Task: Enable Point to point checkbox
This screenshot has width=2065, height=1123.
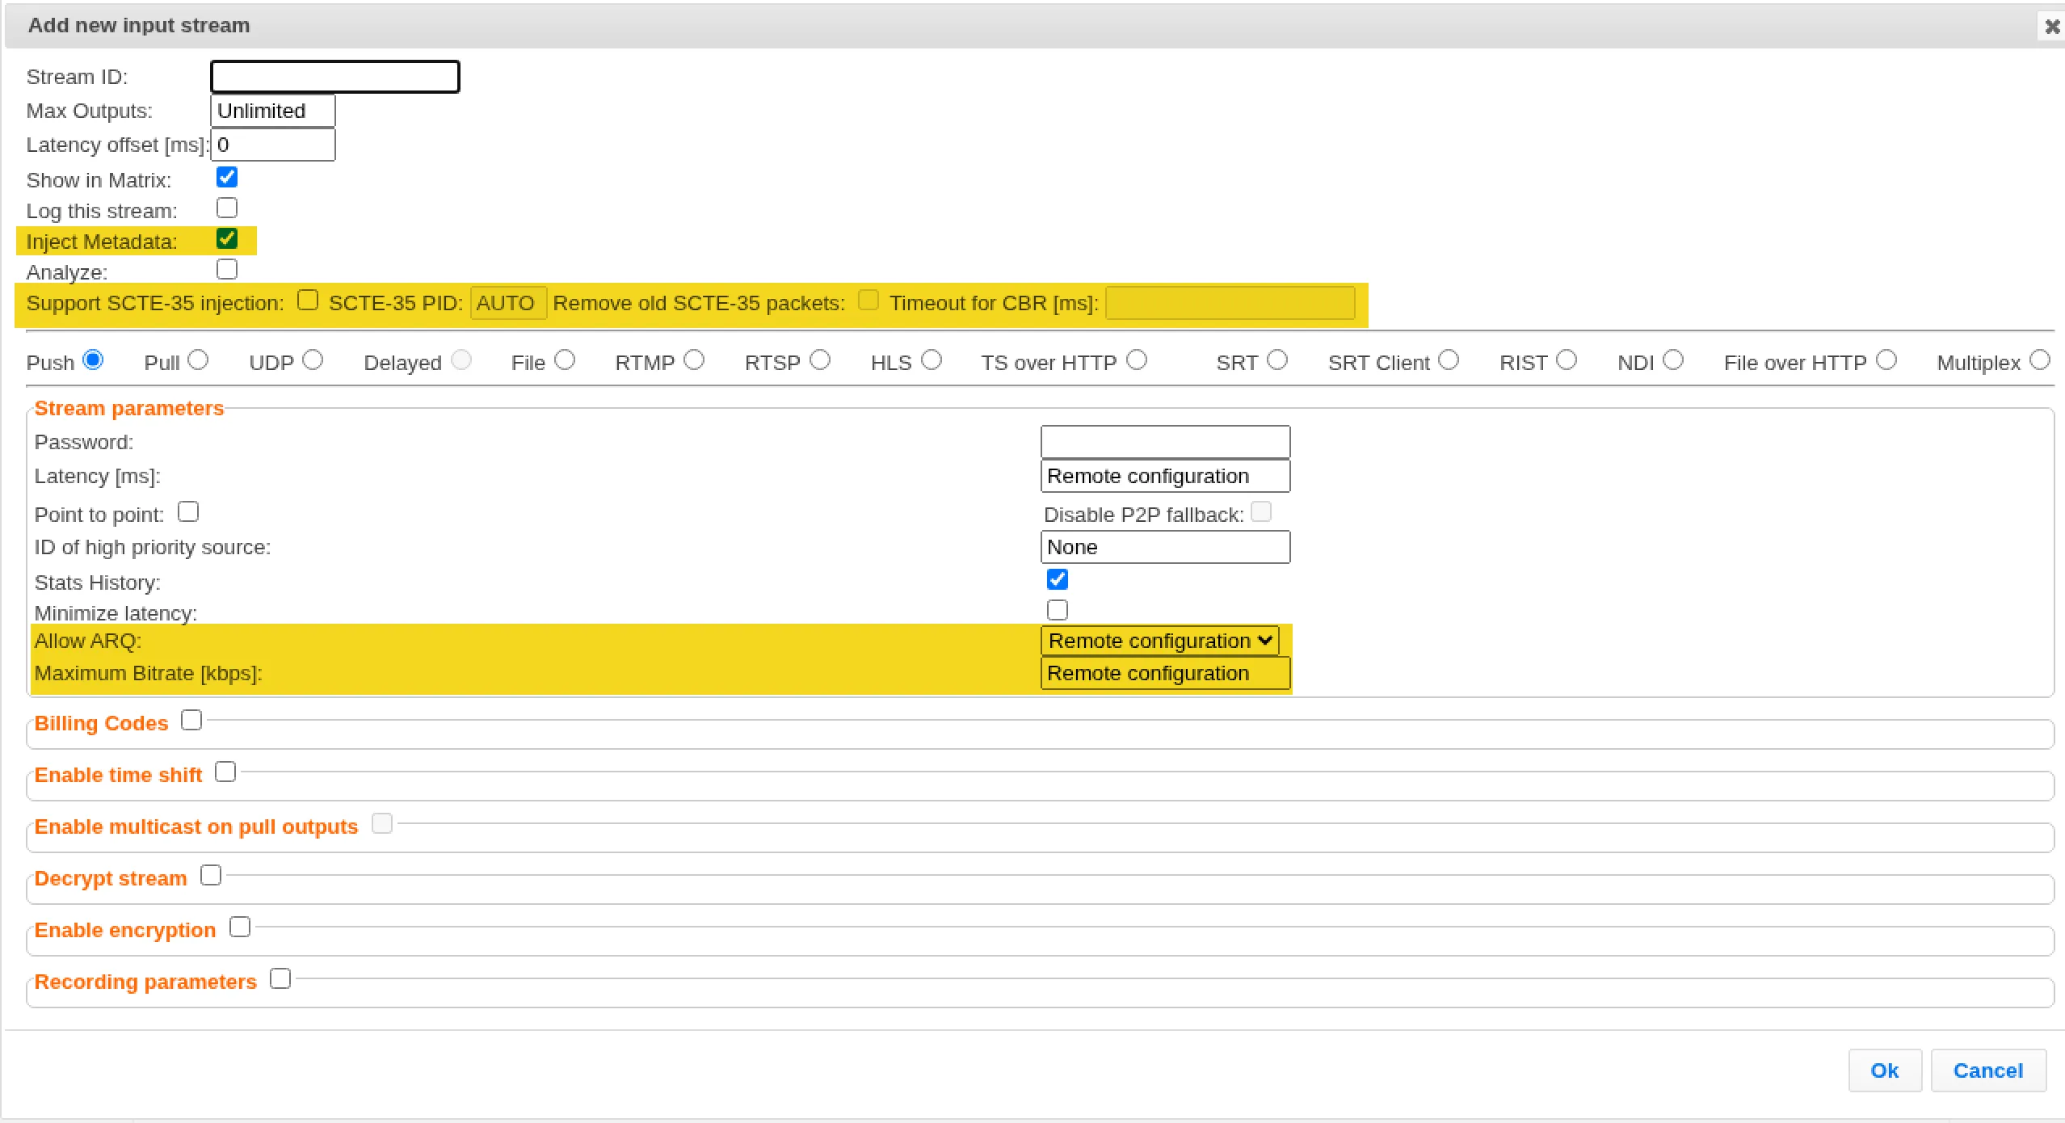Action: tap(188, 511)
